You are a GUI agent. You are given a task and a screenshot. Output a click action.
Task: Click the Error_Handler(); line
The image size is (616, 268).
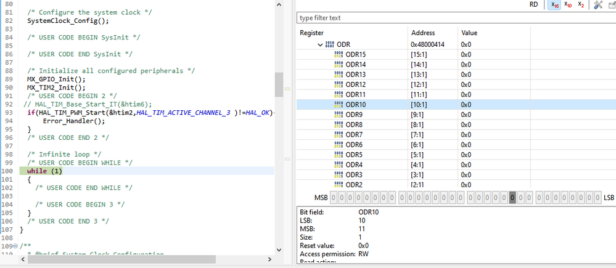pos(74,121)
